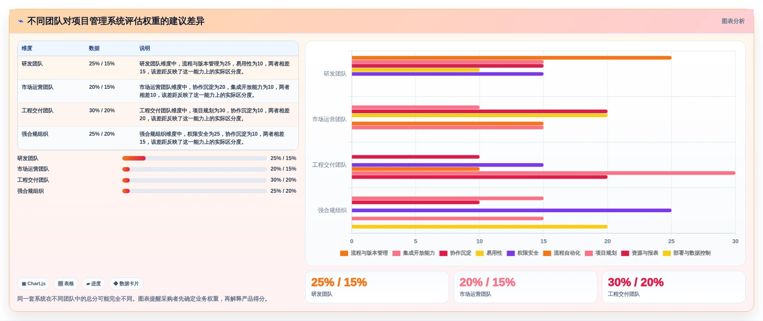
Task: Click 25% / 15% beside the 研发团队 progress bar
Action: (283, 158)
